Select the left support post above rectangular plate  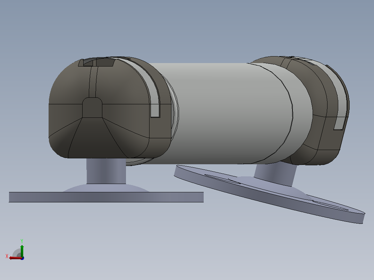106,171
